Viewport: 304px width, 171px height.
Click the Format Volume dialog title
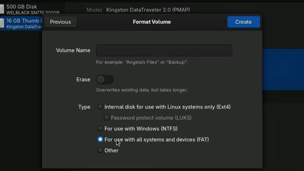coord(152,22)
